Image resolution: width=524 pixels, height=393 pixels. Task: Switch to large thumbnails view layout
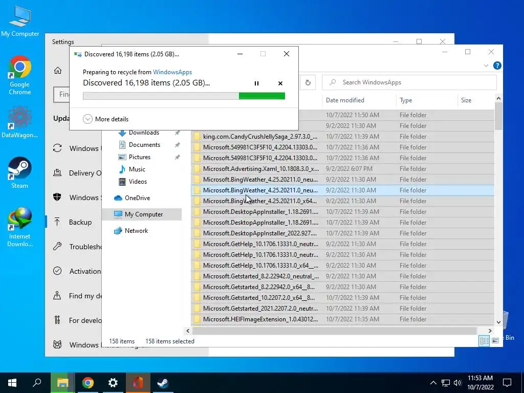(495, 341)
